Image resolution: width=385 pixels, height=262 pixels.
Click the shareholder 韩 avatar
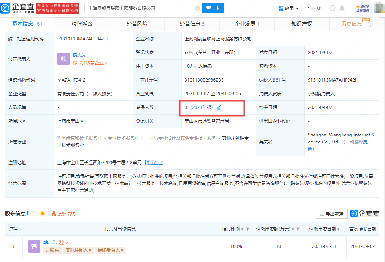34,246
